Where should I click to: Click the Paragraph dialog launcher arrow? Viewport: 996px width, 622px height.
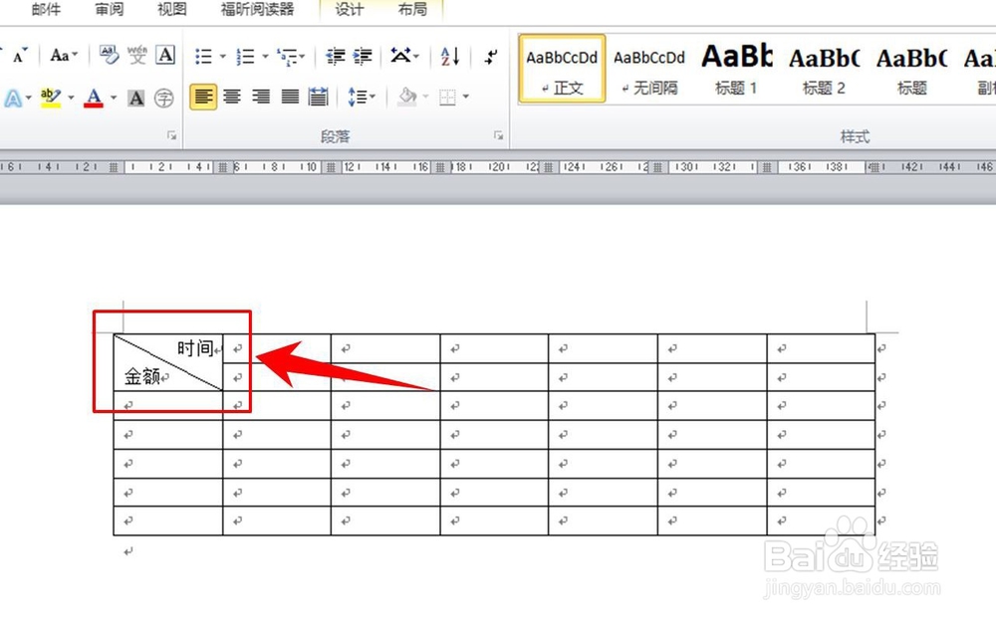tap(498, 134)
